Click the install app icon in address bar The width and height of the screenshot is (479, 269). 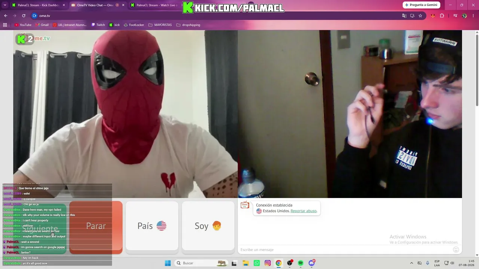click(412, 16)
